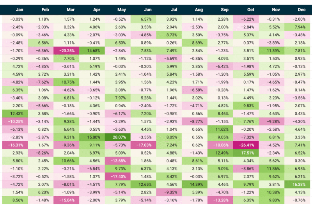312x208 pixels.
Task: Select the −17.40% cell in May
Action: click(119, 177)
